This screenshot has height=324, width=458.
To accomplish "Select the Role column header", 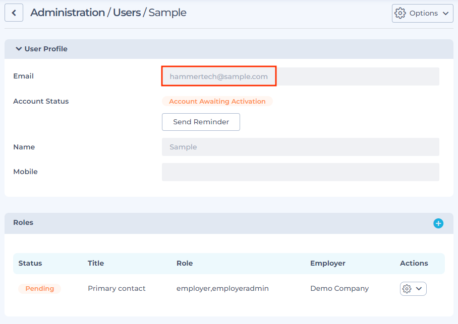I will [185, 263].
